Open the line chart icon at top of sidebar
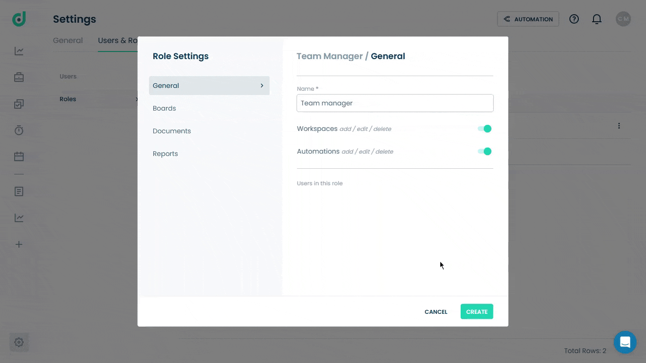 pyautogui.click(x=19, y=51)
